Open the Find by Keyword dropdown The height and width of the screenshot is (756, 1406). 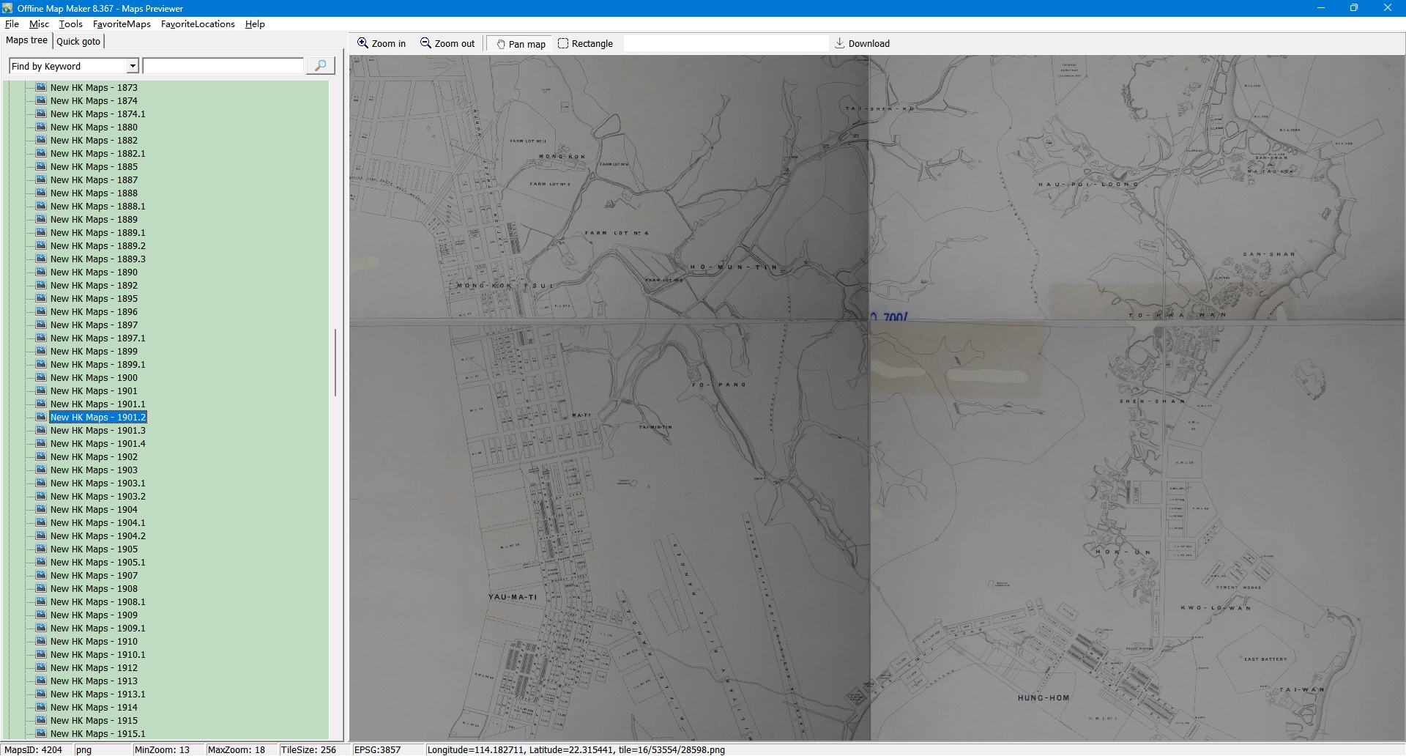[133, 66]
